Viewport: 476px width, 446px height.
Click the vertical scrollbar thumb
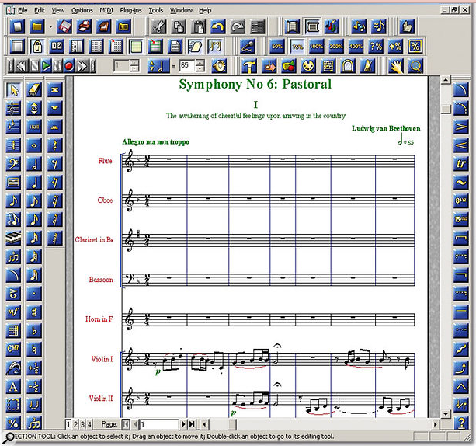tap(446, 109)
